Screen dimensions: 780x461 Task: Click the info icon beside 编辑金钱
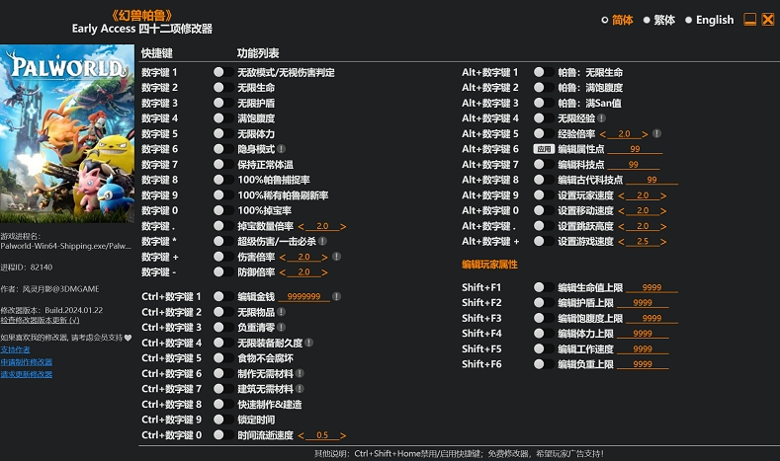point(336,296)
